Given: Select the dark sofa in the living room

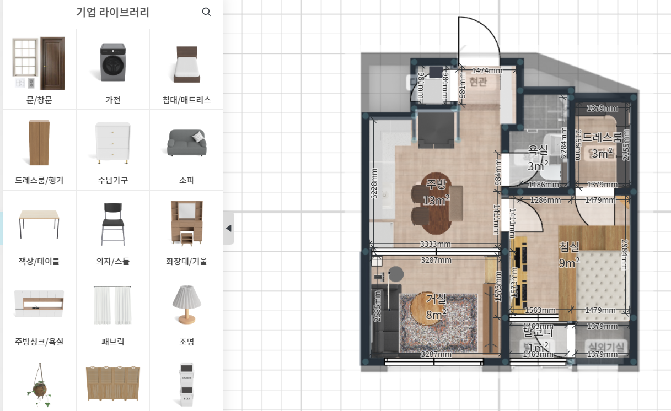Looking at the screenshot, I should pyautogui.click(x=385, y=320).
